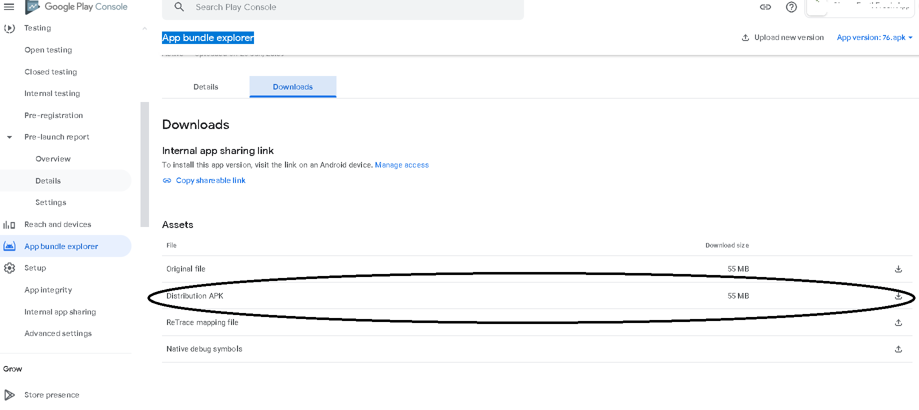Click the Manage access link
The width and height of the screenshot is (919, 410).
[401, 165]
